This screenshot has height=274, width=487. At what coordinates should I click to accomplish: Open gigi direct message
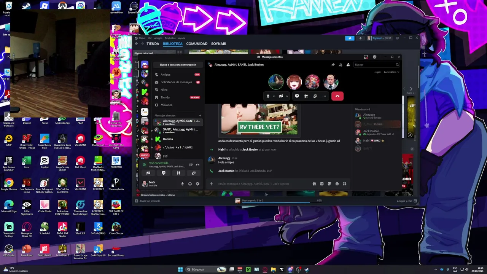coord(178,156)
